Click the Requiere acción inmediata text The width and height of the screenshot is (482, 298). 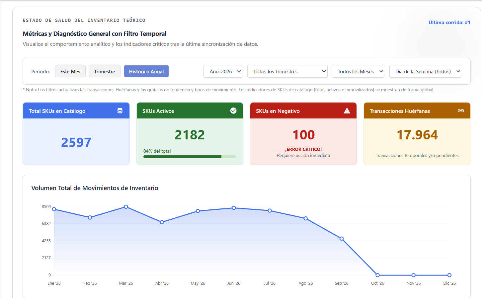point(303,155)
